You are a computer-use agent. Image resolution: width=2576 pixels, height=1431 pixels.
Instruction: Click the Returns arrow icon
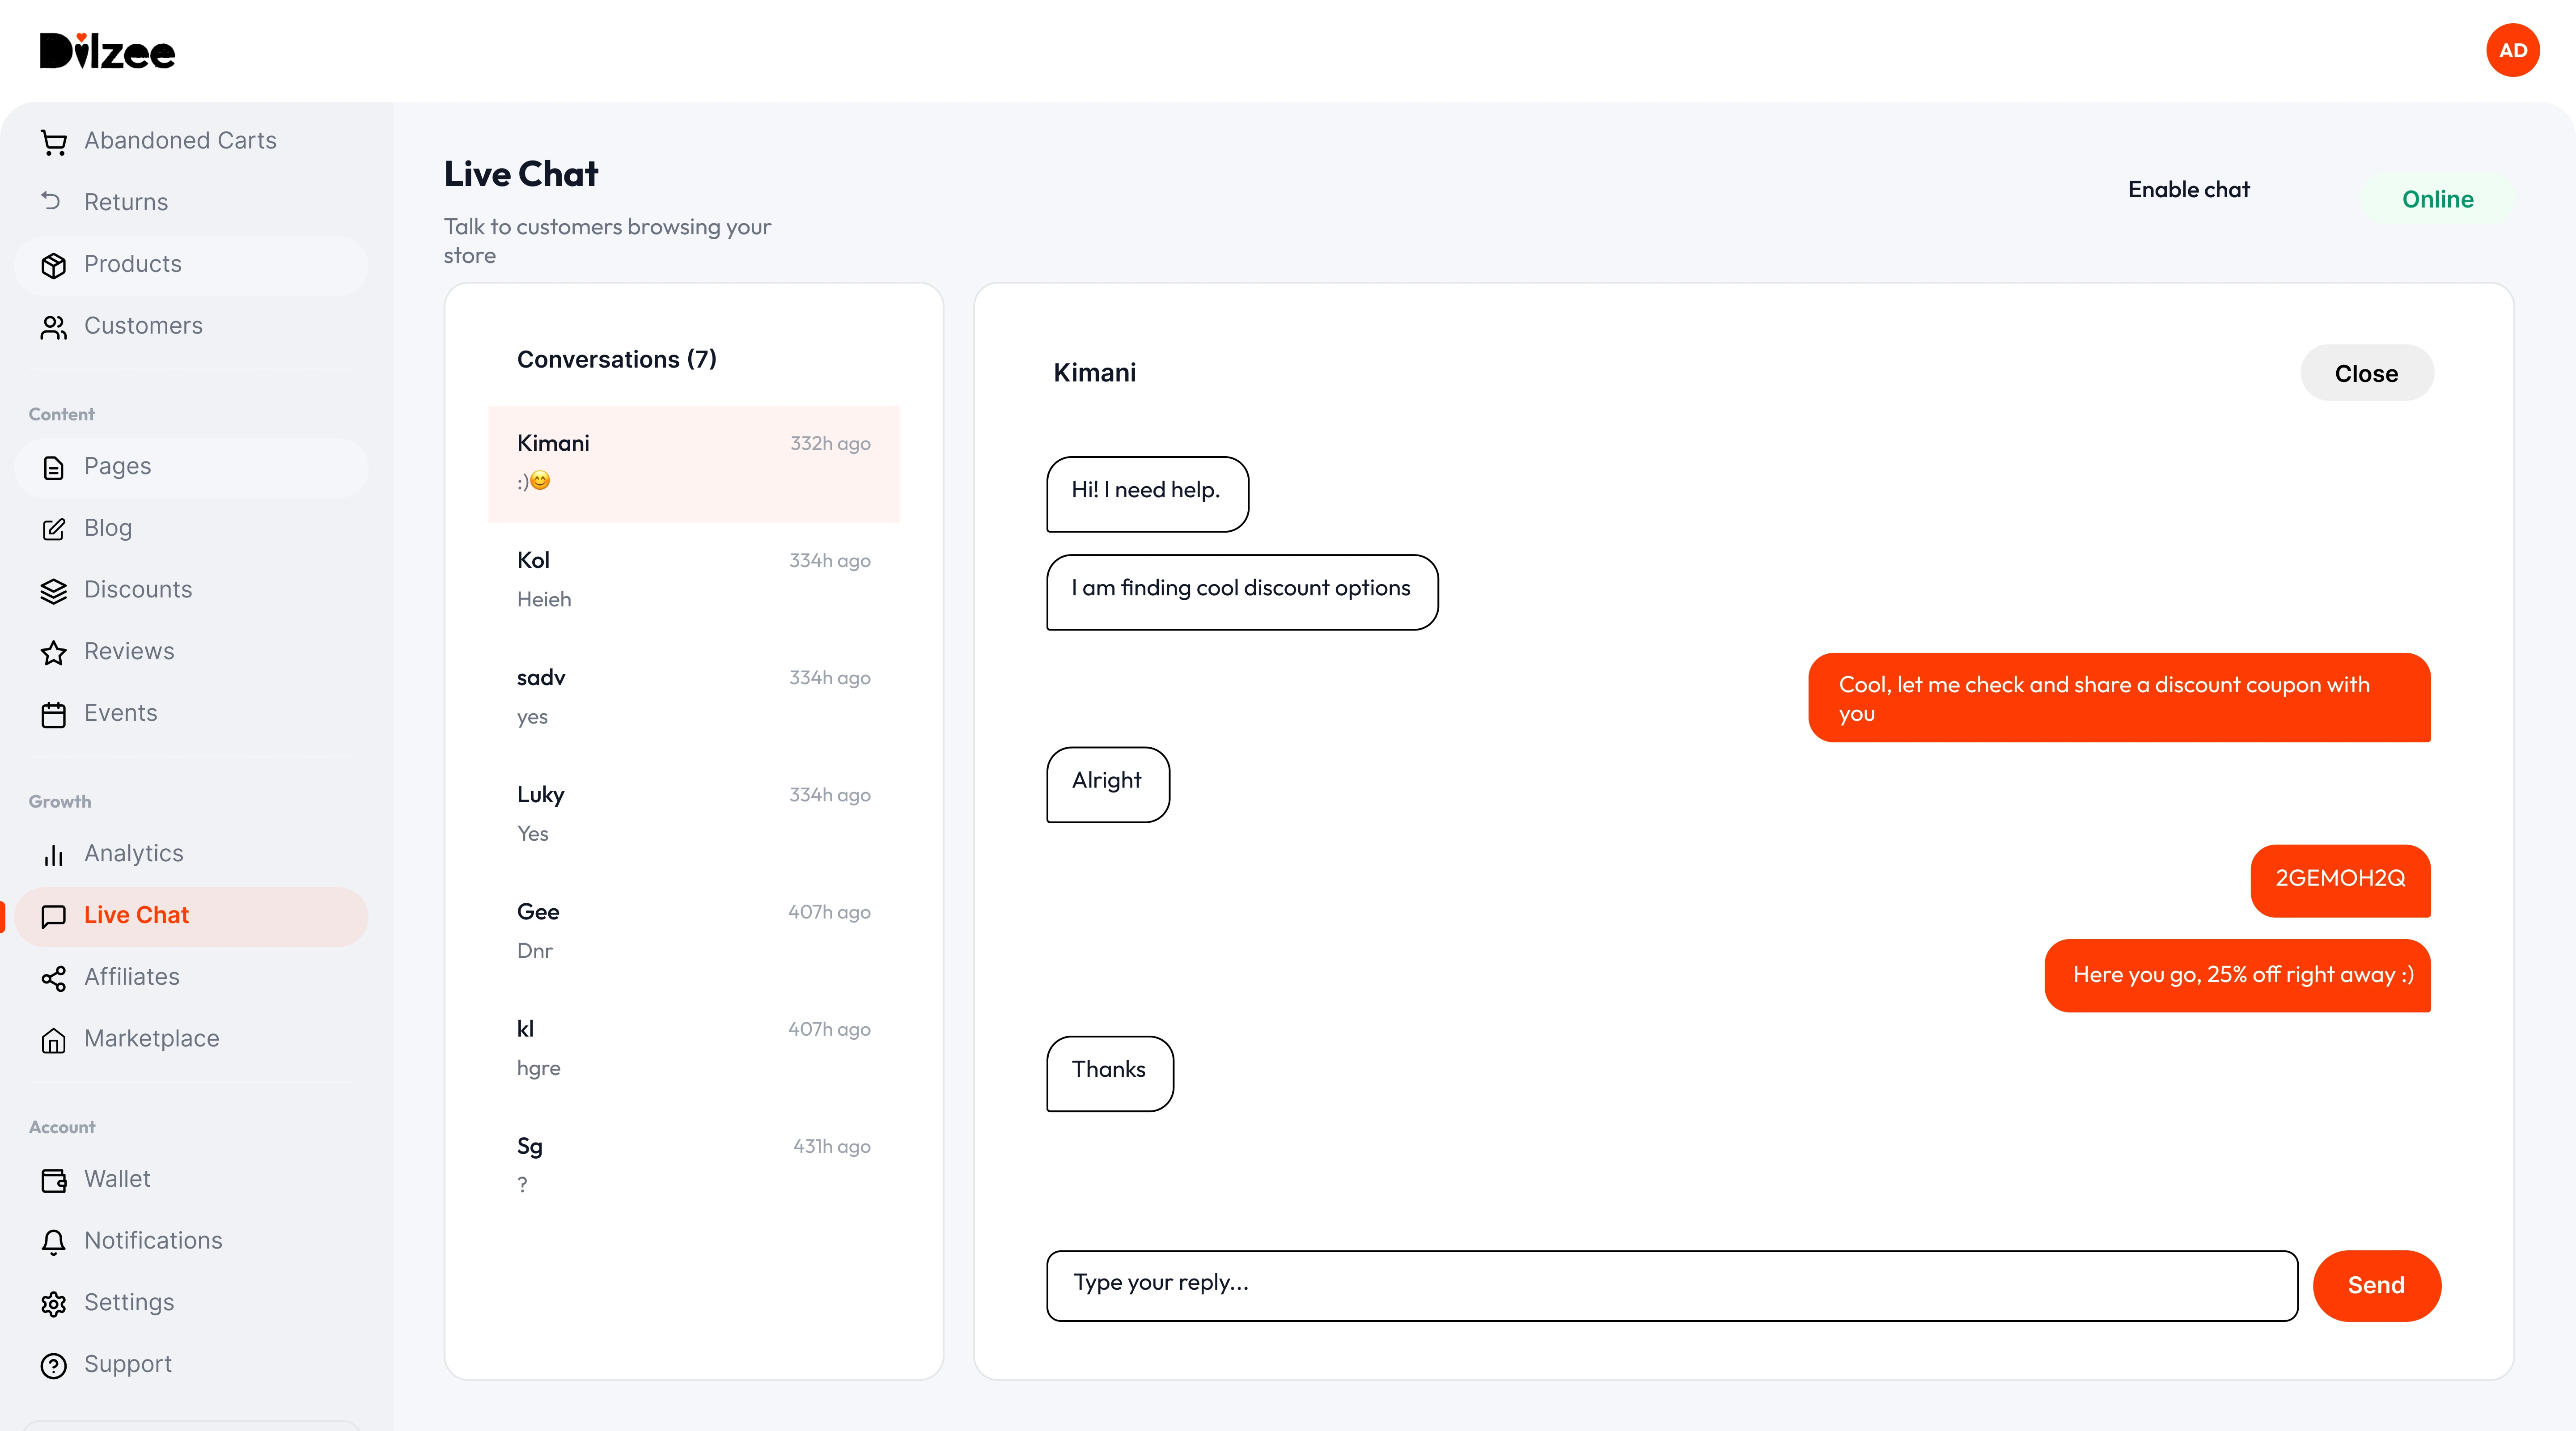(x=51, y=201)
